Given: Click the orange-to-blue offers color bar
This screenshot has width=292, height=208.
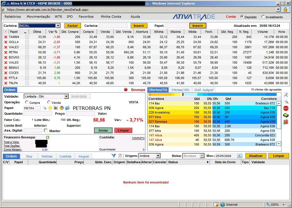Looking at the screenshot, I should (212, 94).
